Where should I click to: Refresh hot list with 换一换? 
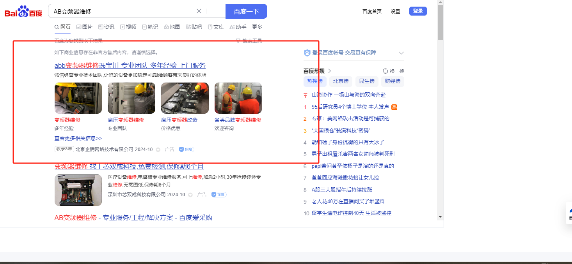pyautogui.click(x=393, y=71)
